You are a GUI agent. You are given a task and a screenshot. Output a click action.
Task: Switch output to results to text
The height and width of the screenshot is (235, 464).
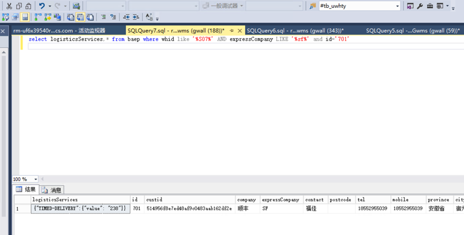tap(70, 17)
